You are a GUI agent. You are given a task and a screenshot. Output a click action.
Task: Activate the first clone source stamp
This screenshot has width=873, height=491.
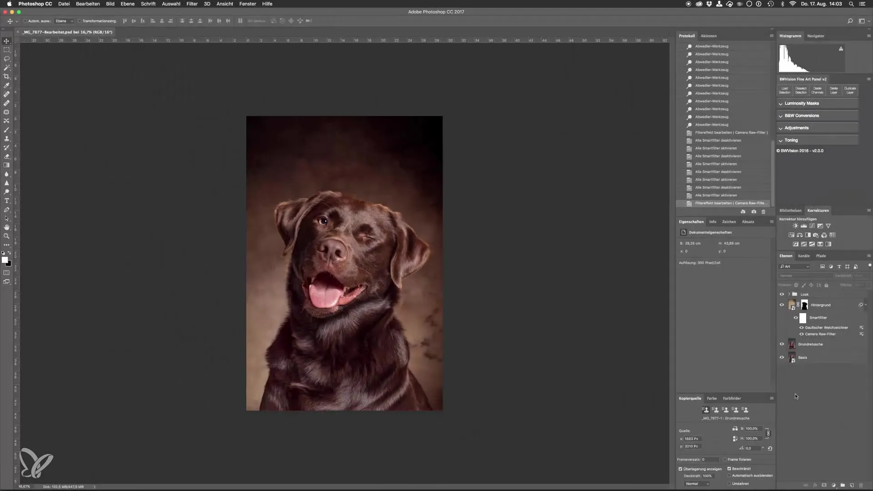(x=705, y=410)
